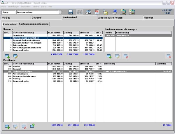Click the export icon under Positionen

coord(32,126)
